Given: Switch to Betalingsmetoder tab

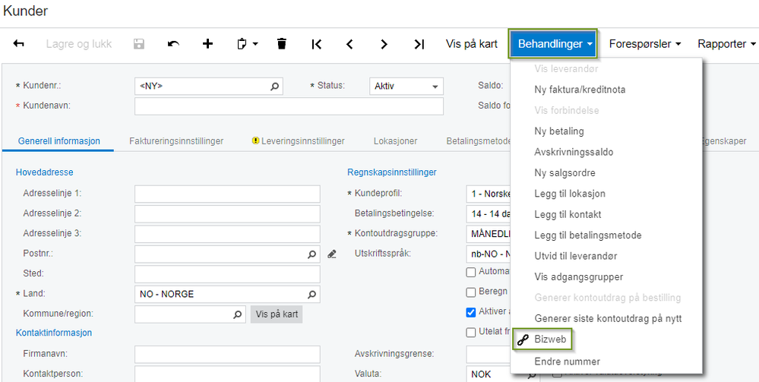Looking at the screenshot, I should (479, 141).
